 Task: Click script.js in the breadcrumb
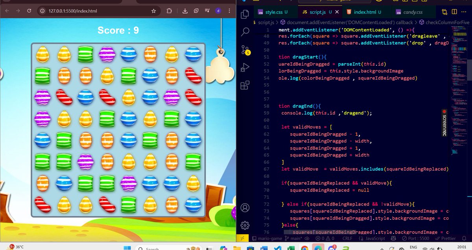coord(266,22)
